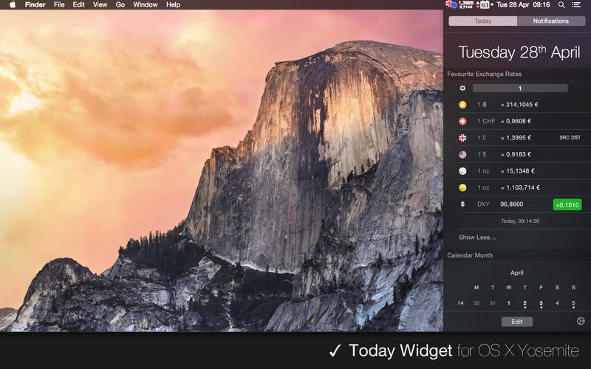Image resolution: width=591 pixels, height=369 pixels.
Task: Select the silver ounce coin icon
Action: pyautogui.click(x=462, y=171)
